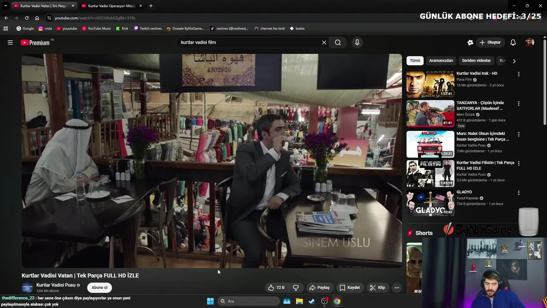Open the notifications bell
This screenshot has height=308, width=547.
pos(513,42)
